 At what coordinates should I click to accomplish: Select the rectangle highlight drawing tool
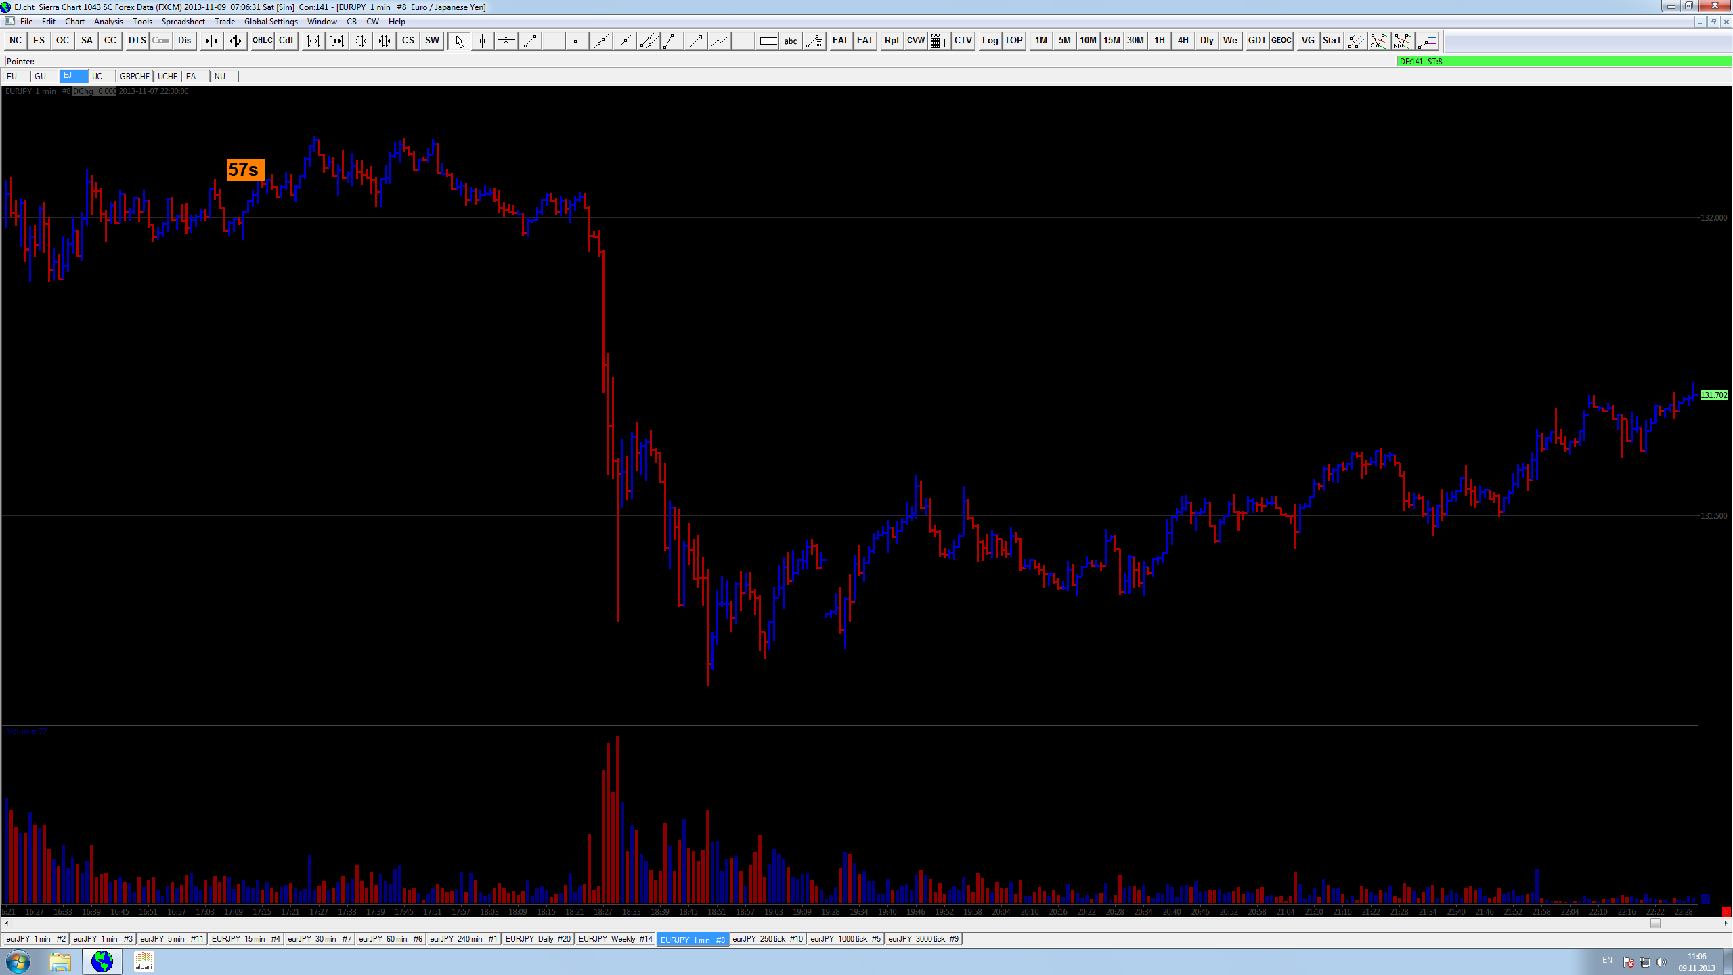click(768, 41)
